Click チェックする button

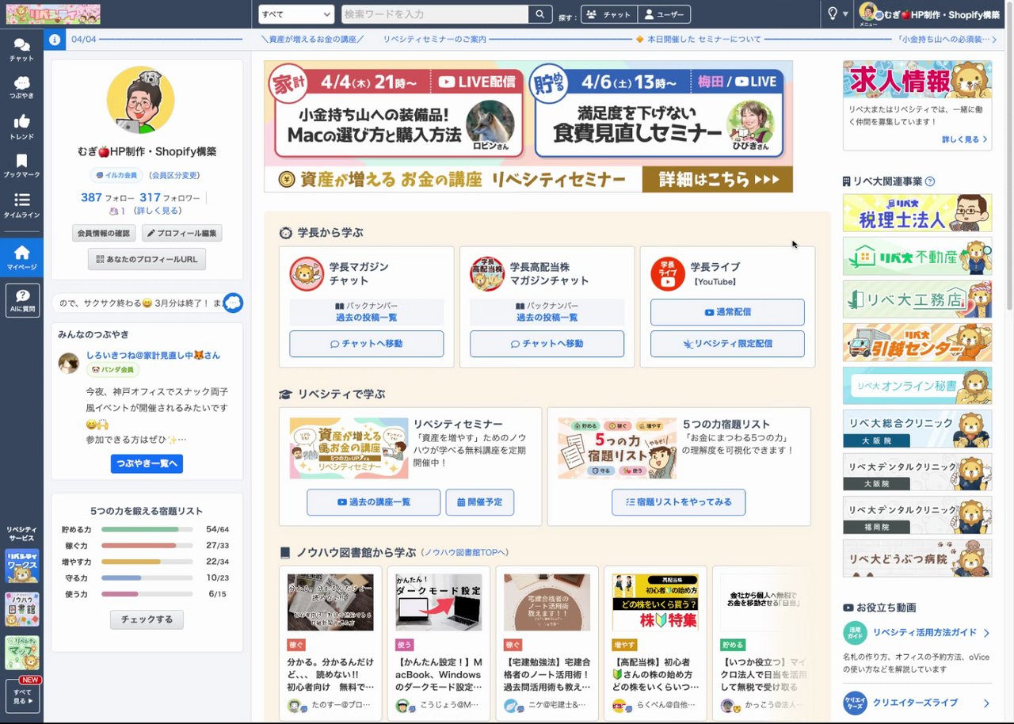coord(147,619)
